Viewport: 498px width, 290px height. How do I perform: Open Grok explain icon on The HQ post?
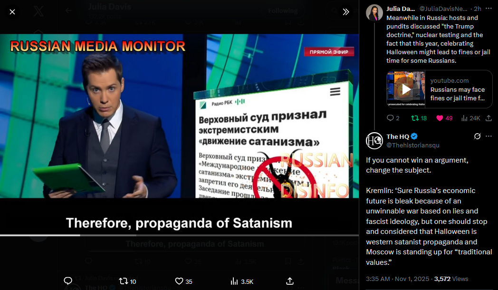(477, 136)
